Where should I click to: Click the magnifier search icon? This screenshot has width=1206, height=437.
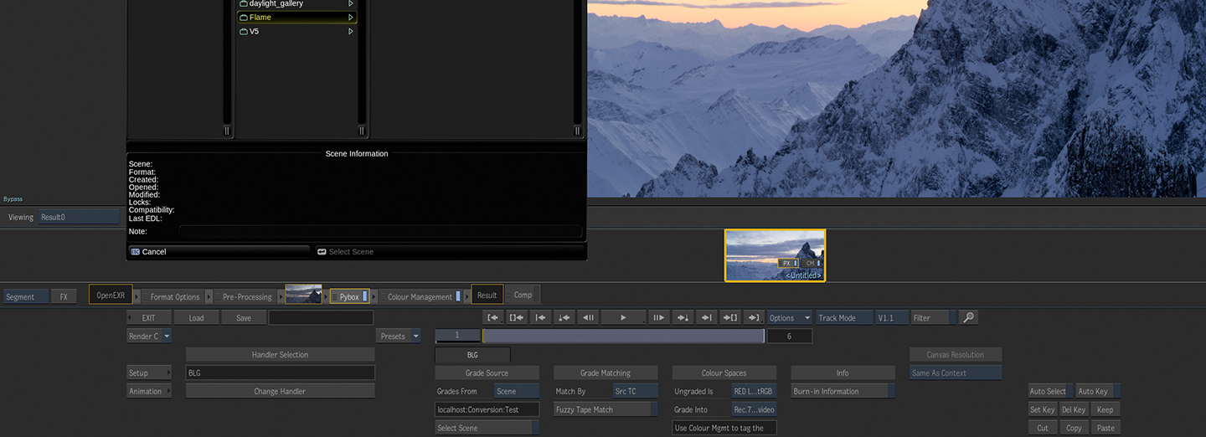click(968, 318)
